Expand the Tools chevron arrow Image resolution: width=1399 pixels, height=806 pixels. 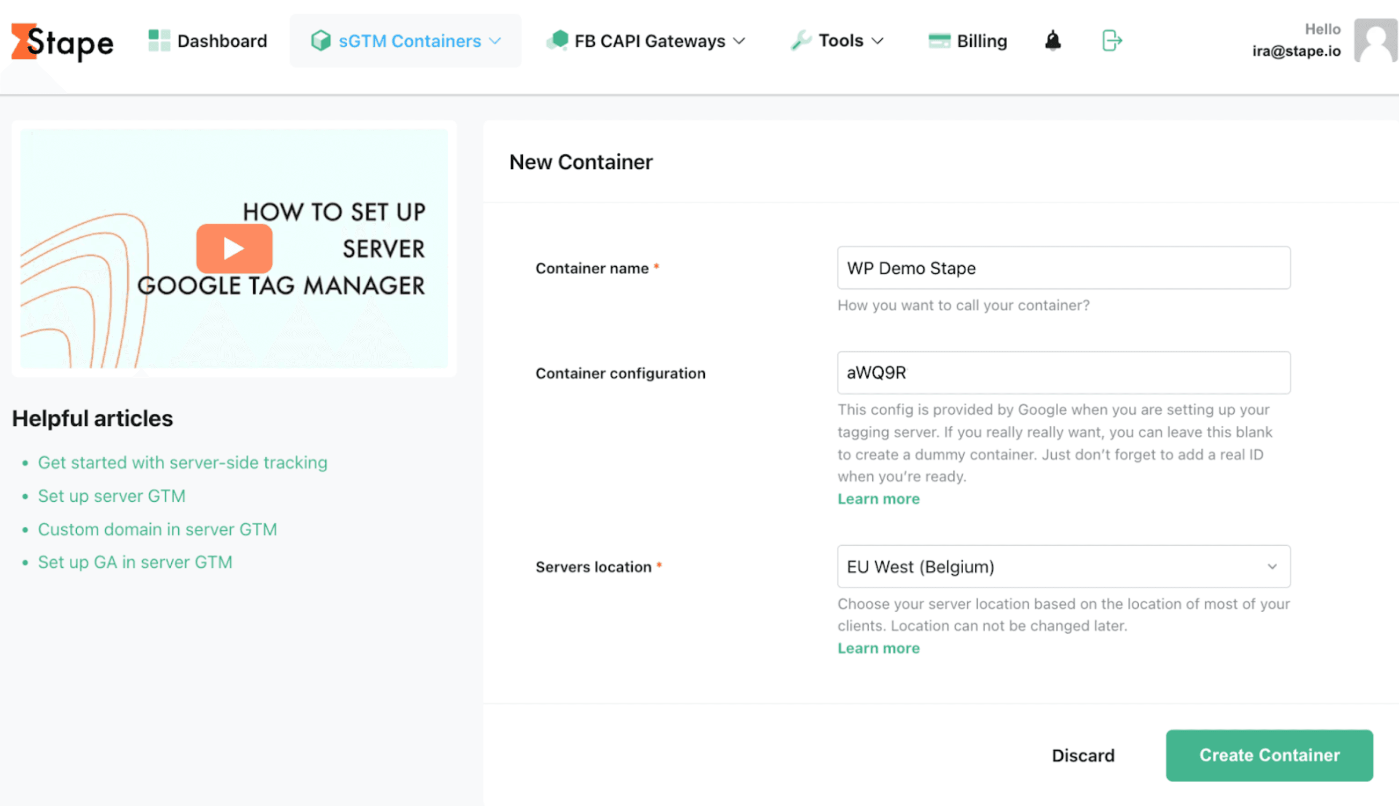[878, 41]
